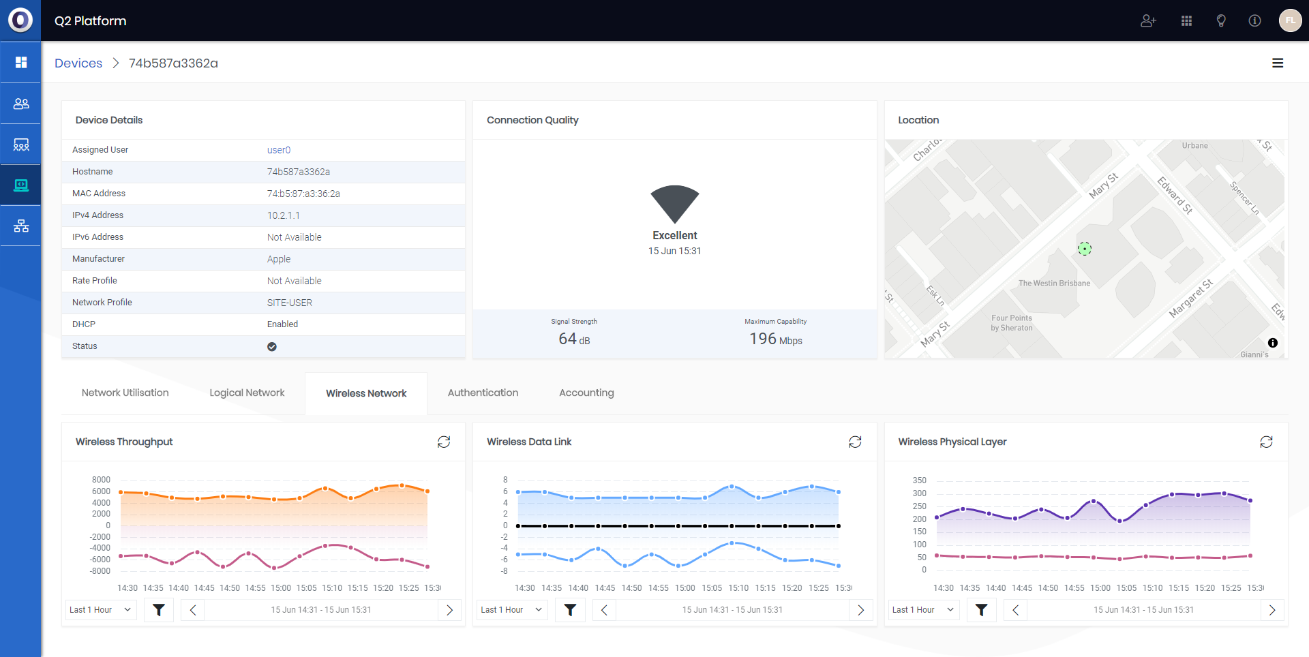Go to previous period for Wireless Data Link
The image size is (1309, 657).
(604, 610)
